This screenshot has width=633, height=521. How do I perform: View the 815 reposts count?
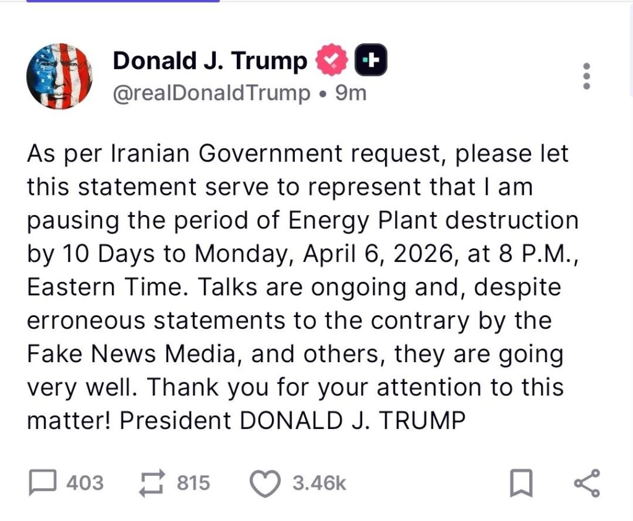tap(193, 483)
